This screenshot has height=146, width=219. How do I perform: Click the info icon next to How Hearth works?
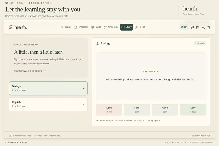(208, 136)
